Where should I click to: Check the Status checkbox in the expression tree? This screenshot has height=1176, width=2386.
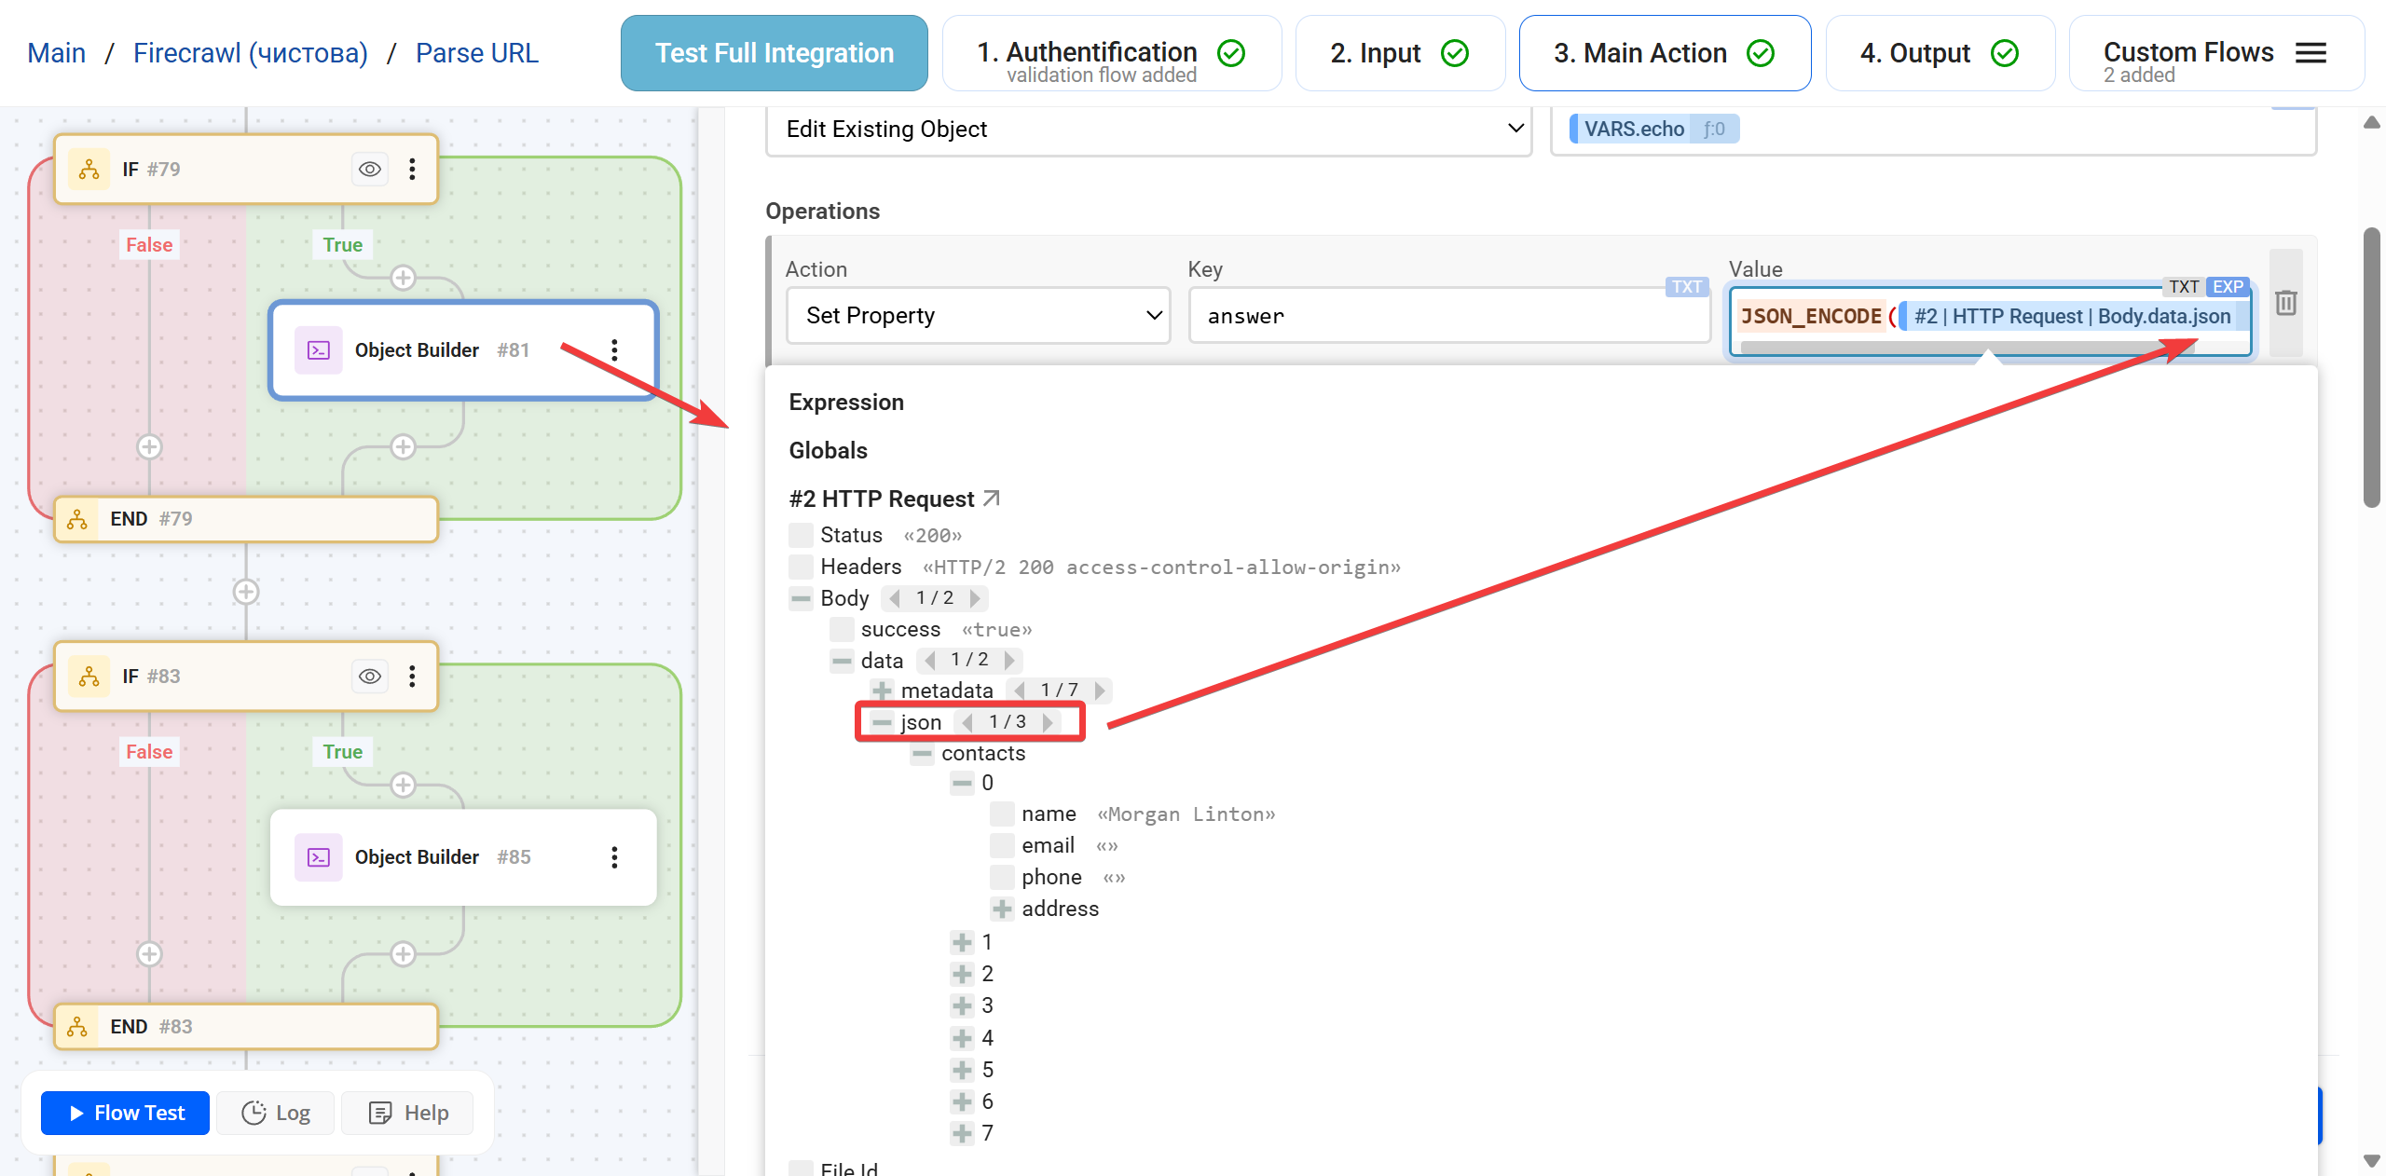[800, 535]
